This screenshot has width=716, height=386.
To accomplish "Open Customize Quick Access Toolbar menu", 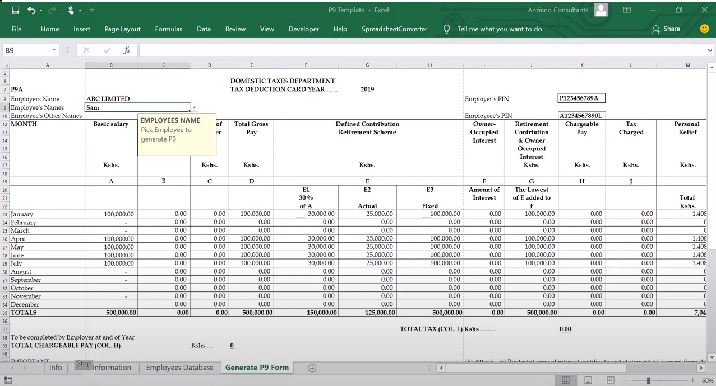I will [x=92, y=11].
